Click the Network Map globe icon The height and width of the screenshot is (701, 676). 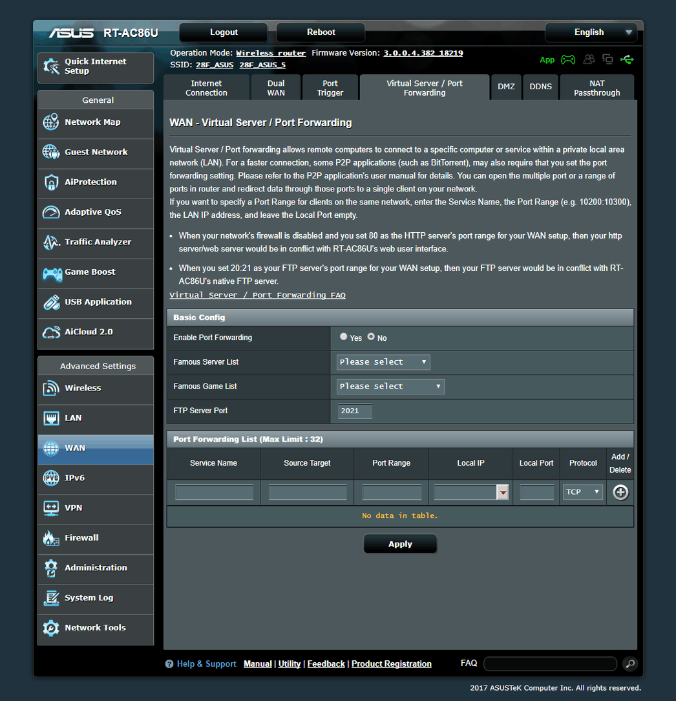(51, 122)
